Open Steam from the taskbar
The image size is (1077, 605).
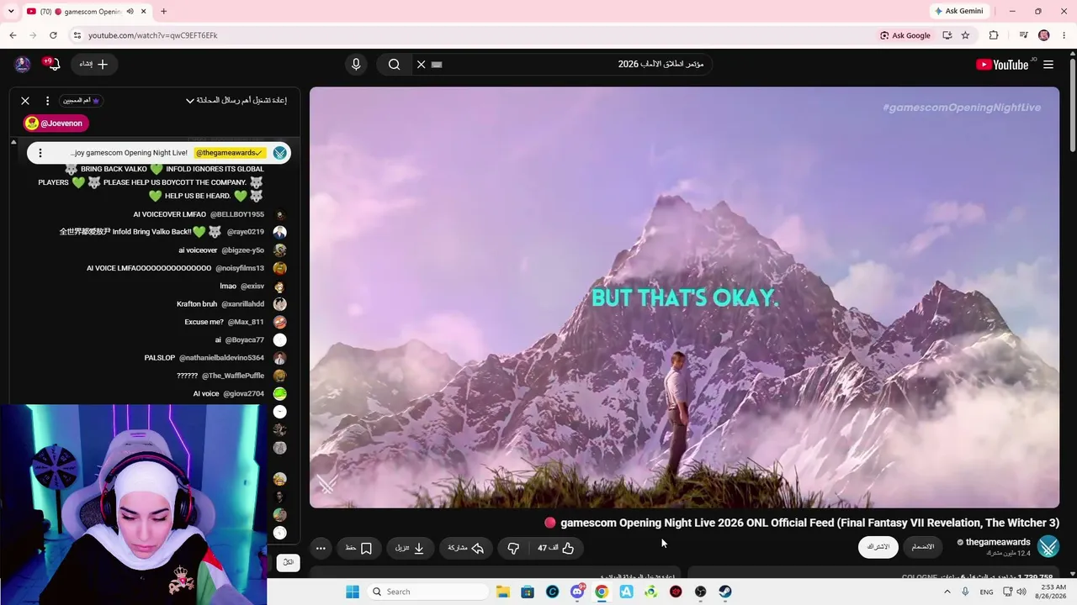[x=725, y=592]
